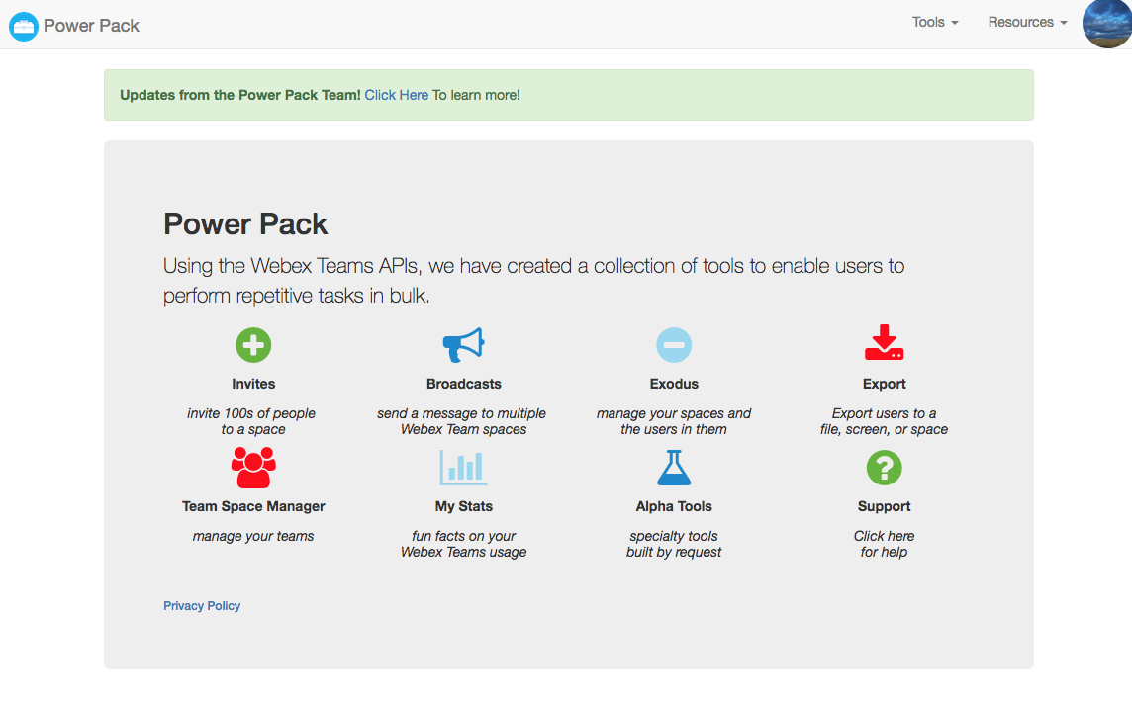
Task: Click the My Stats bar chart icon
Action: pos(463,468)
